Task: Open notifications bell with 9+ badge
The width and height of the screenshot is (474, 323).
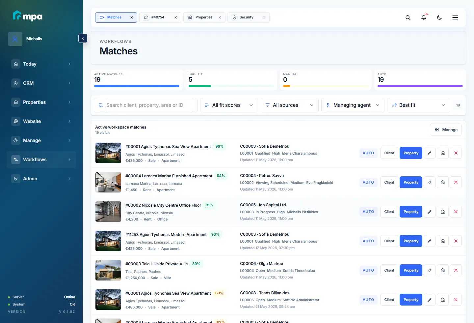Action: pyautogui.click(x=424, y=17)
